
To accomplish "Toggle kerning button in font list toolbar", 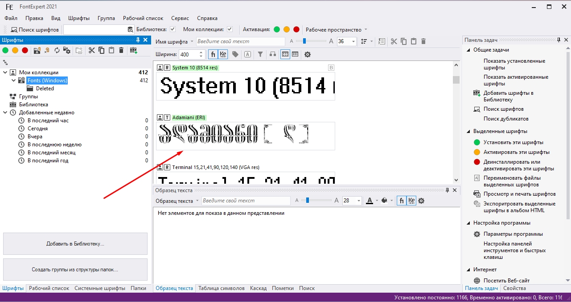I will click(x=223, y=54).
